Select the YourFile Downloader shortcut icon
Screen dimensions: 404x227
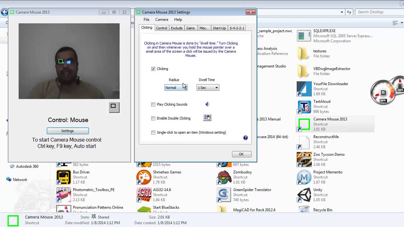[304, 89]
